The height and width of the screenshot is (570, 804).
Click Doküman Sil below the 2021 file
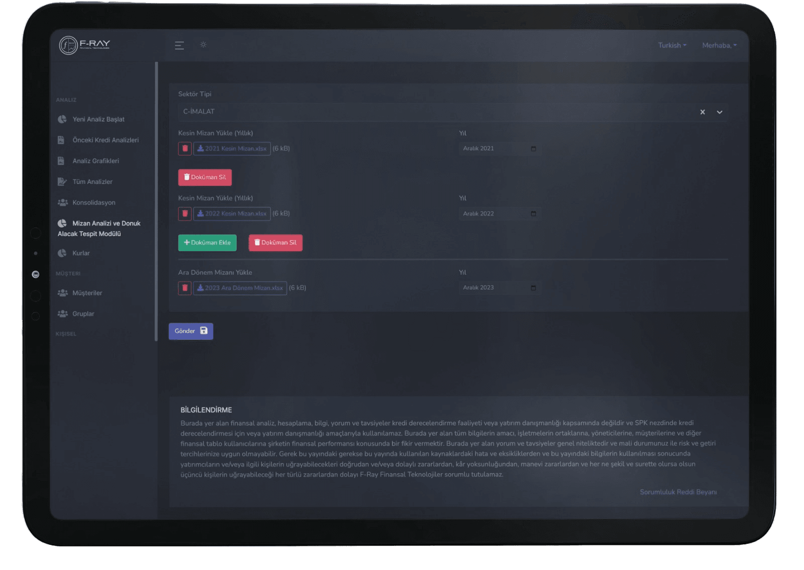point(205,177)
